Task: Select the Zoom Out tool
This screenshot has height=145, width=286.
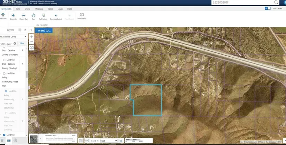Action: pyautogui.click(x=23, y=16)
